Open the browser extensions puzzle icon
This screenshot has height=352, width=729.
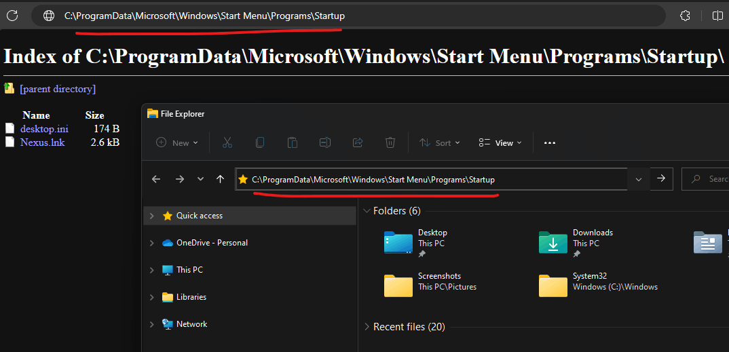coord(685,16)
